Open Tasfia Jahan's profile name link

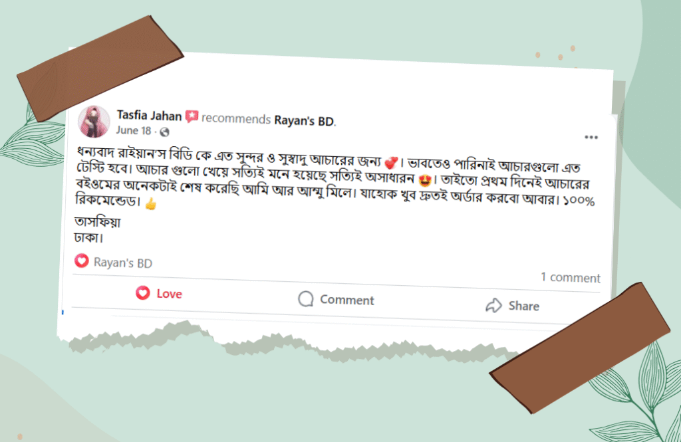(x=149, y=116)
